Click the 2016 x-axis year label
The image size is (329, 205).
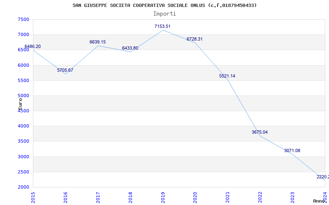65,197
